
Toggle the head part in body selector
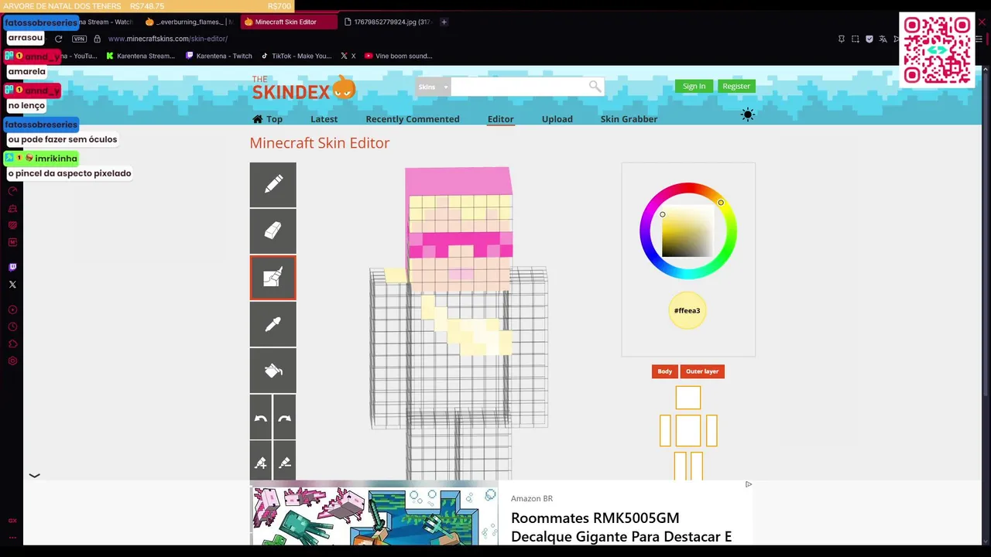pyautogui.click(x=688, y=398)
